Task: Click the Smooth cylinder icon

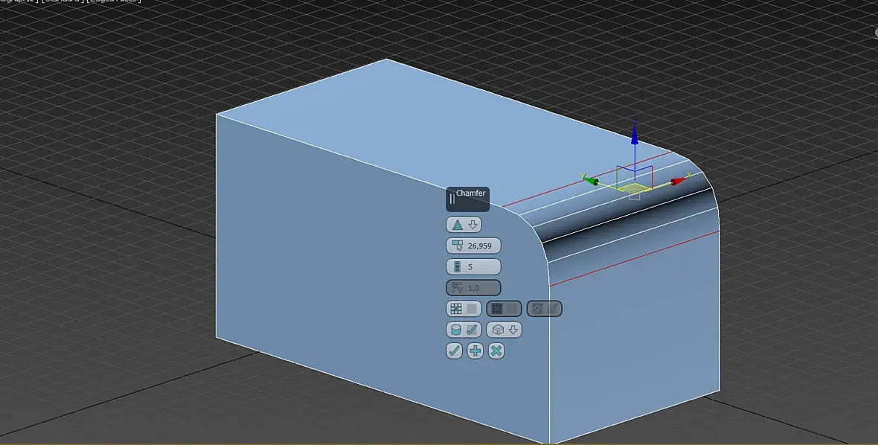Action: click(456, 330)
